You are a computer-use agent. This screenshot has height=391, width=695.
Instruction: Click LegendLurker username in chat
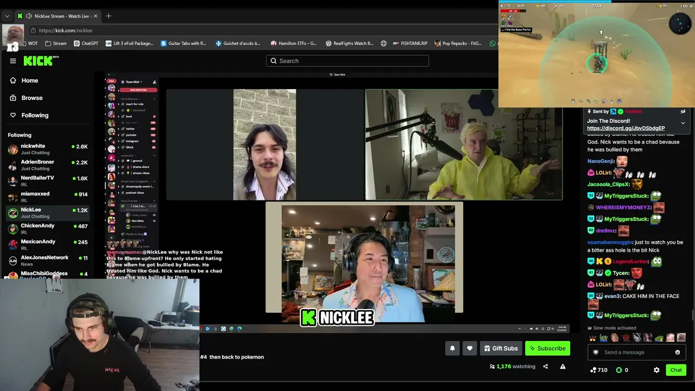point(630,261)
